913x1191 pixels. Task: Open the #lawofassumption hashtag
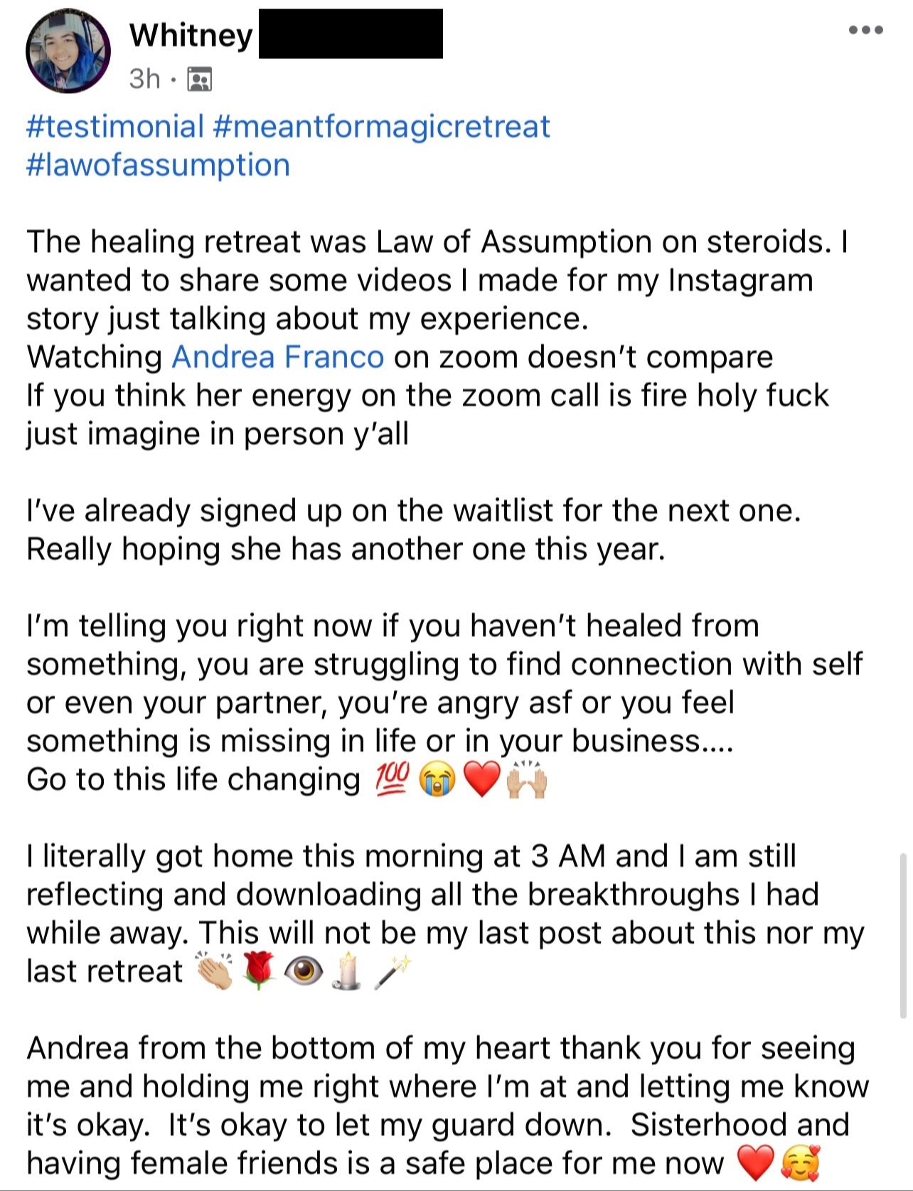click(x=158, y=165)
